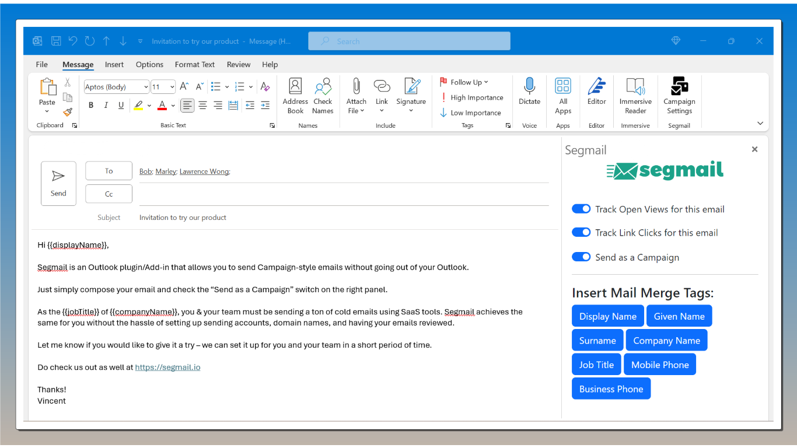The image size is (797, 448).
Task: Open the File menu
Action: tap(42, 64)
